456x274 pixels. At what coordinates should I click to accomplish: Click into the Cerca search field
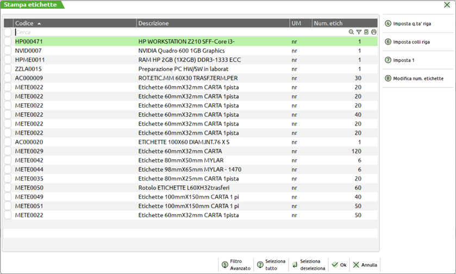pos(179,33)
